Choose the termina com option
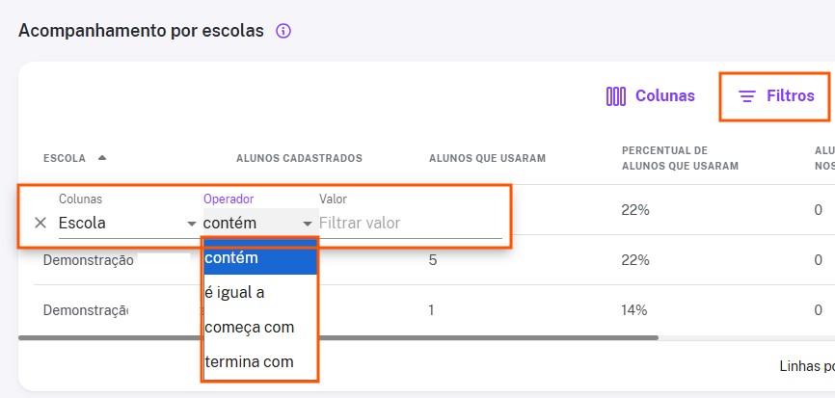The image size is (835, 398). [x=260, y=361]
